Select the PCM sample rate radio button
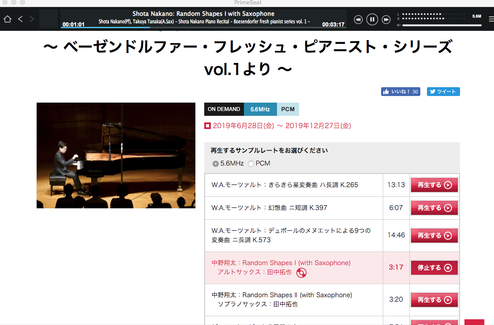494x325 pixels. pos(251,164)
